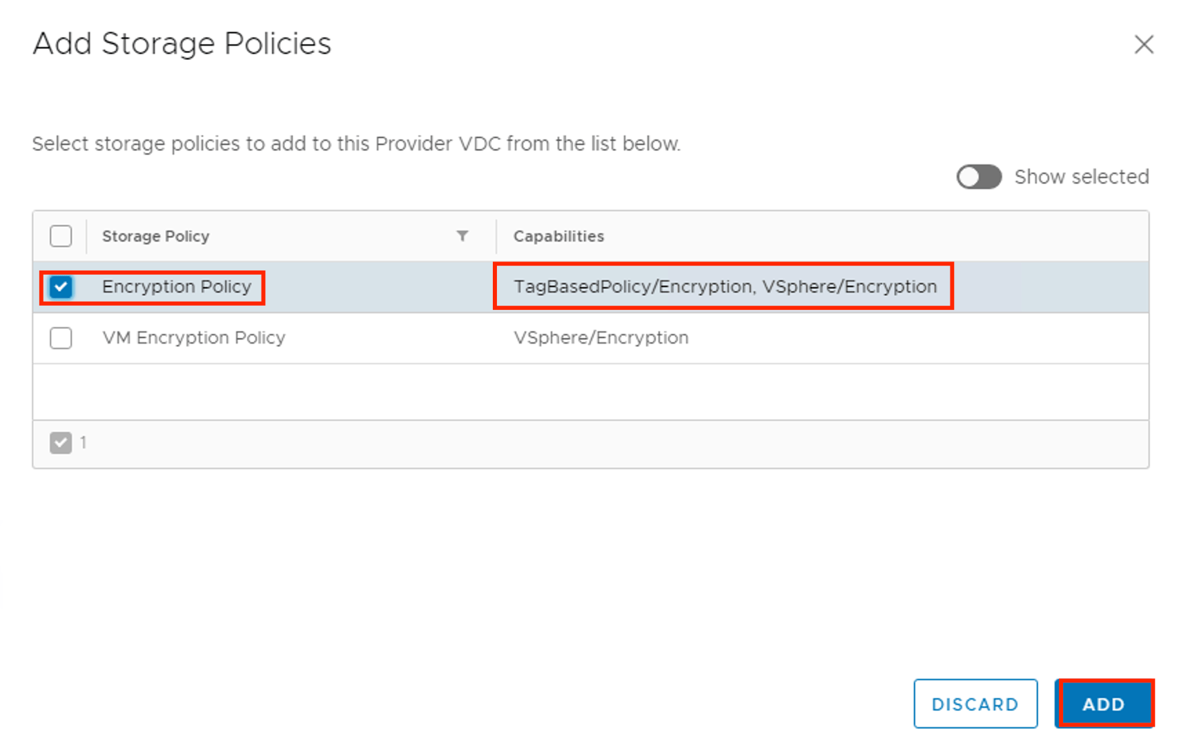Click the Show selected label text
Screen dimensions: 1179x748
click(1081, 177)
